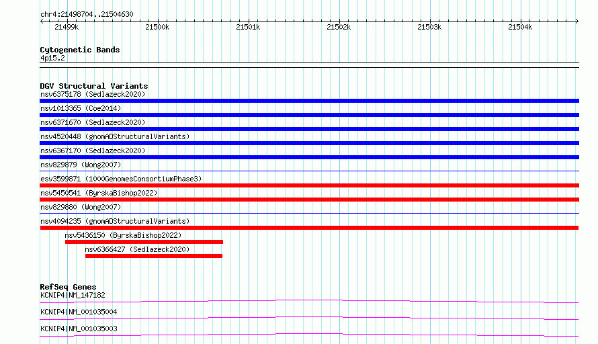Click the 21502k ruler tick label
The width and height of the screenshot is (598, 344).
pos(339,27)
